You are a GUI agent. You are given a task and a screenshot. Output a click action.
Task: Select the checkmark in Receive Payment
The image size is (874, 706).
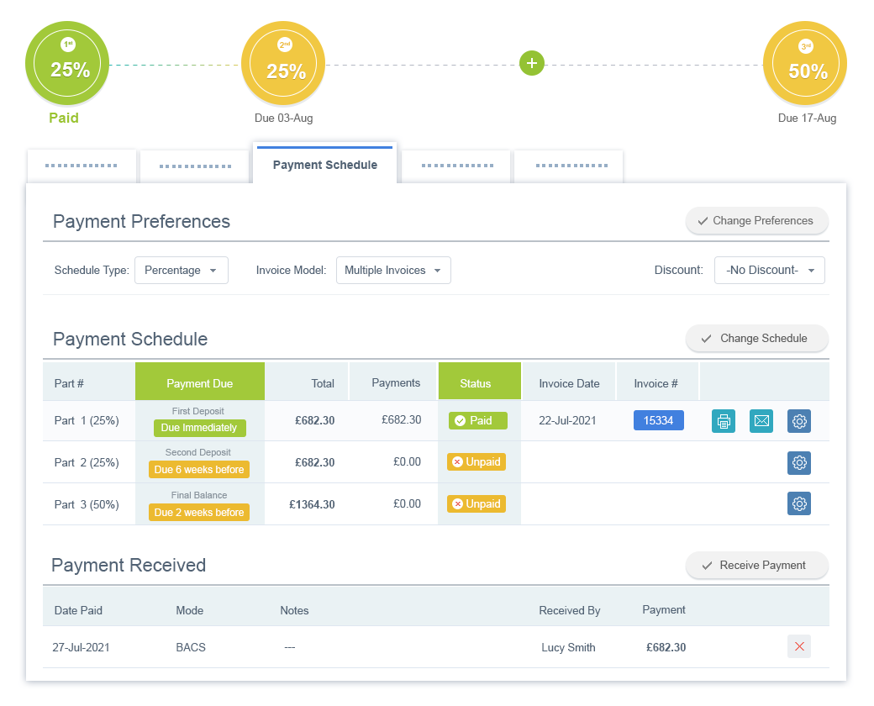tap(707, 565)
